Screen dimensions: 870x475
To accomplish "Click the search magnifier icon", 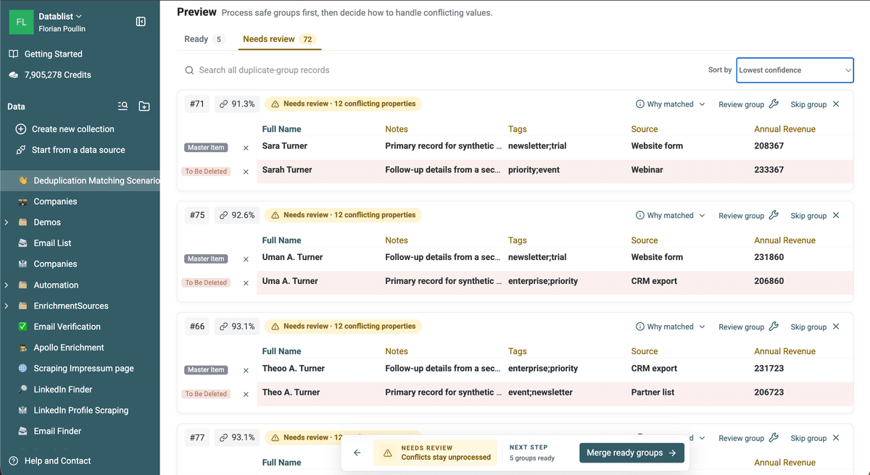I will (x=189, y=70).
